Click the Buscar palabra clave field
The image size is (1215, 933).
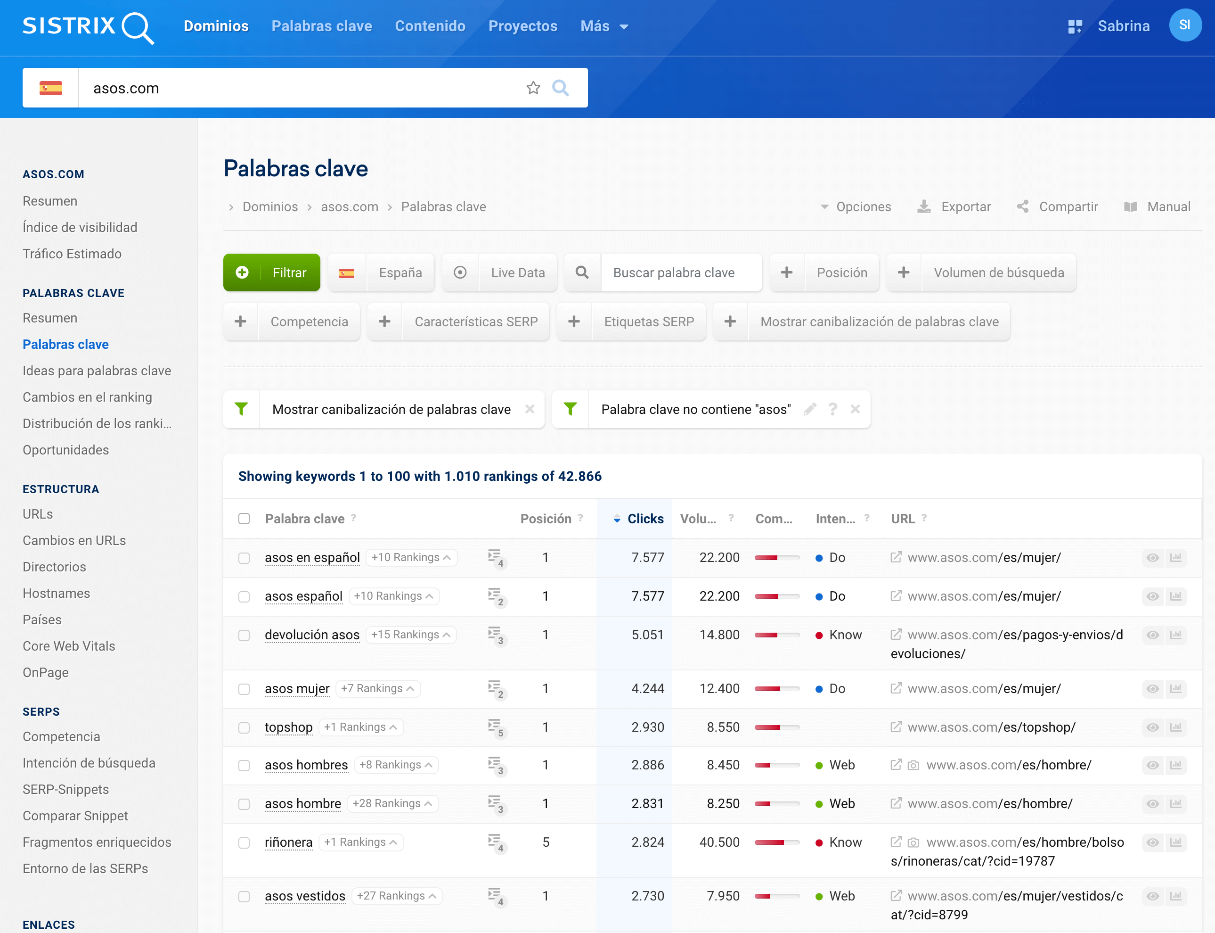click(x=682, y=272)
